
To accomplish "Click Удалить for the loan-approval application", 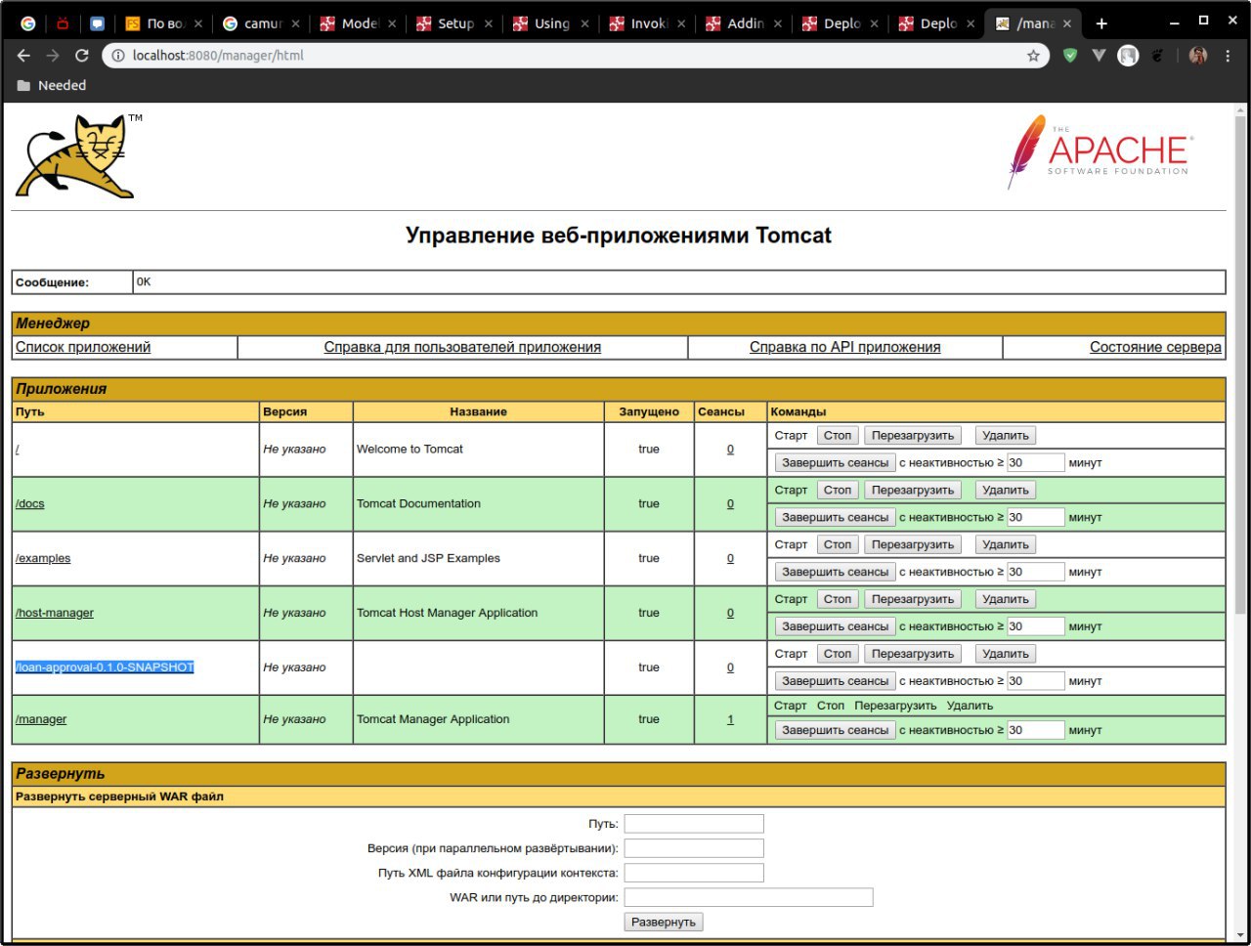I will pyautogui.click(x=1006, y=655).
